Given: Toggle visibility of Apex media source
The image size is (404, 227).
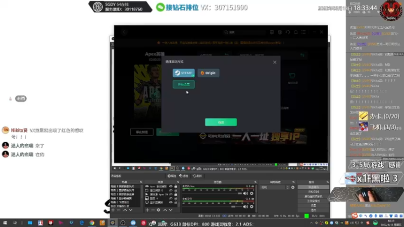Looking at the screenshot, I should point(171,194).
